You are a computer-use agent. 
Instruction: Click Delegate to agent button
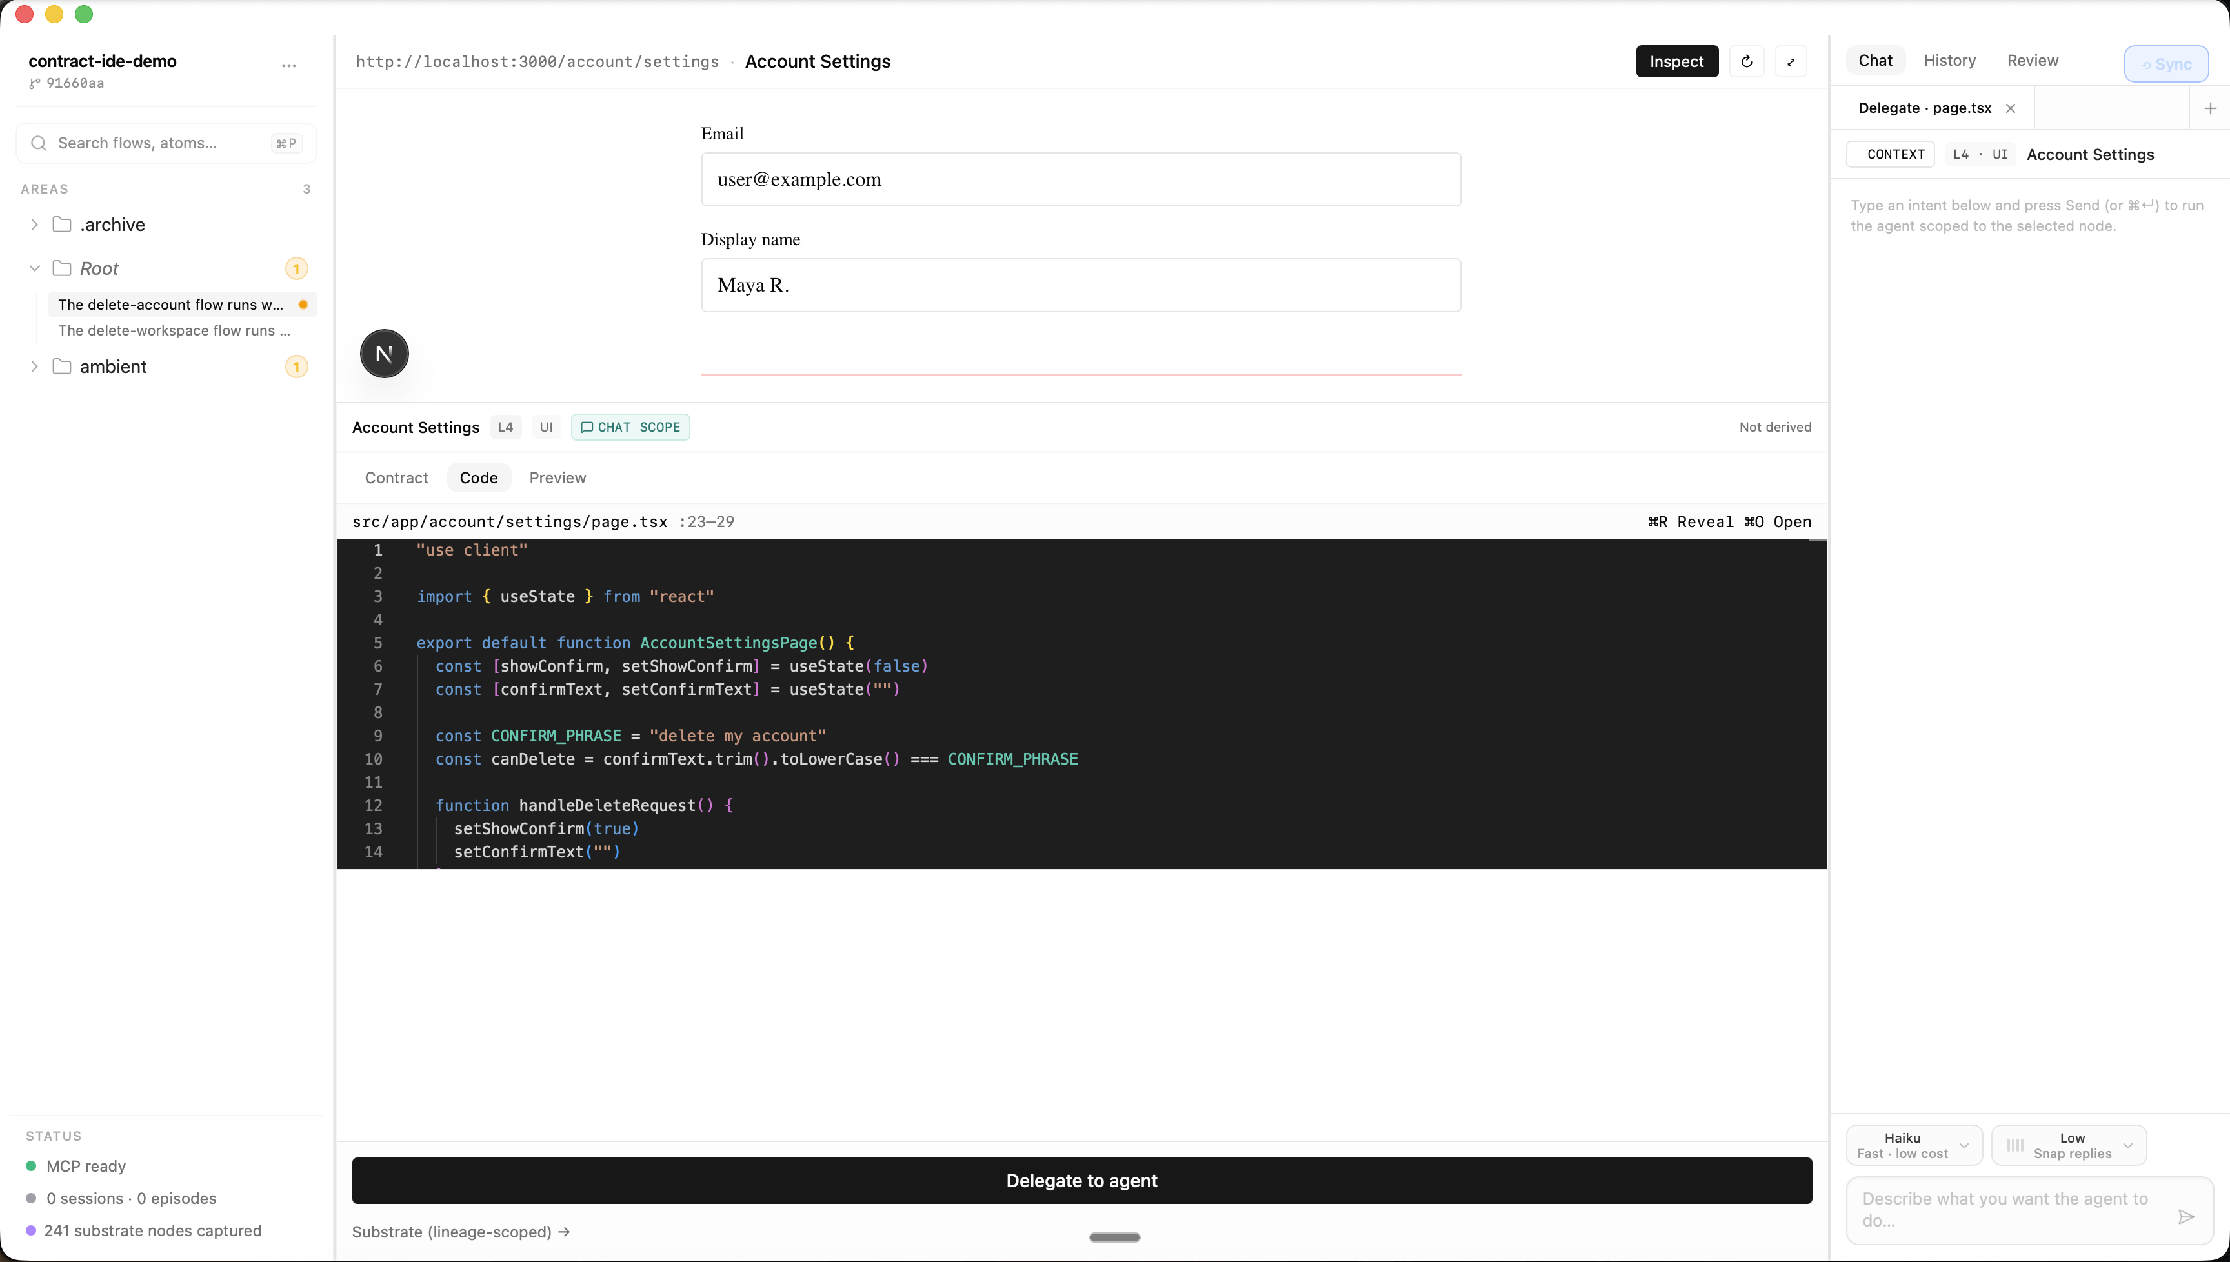point(1081,1181)
